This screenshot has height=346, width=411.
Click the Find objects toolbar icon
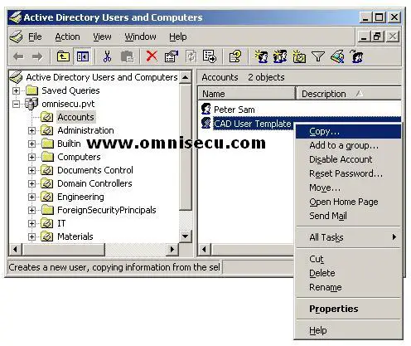click(337, 56)
